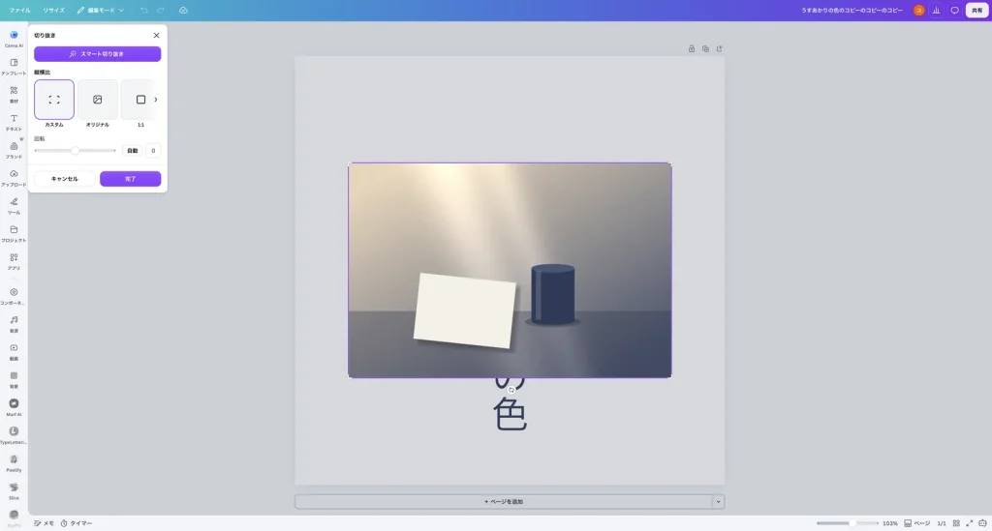
Task: Open the プロジェクト (Projects) sidebar panel
Action: coord(14,232)
